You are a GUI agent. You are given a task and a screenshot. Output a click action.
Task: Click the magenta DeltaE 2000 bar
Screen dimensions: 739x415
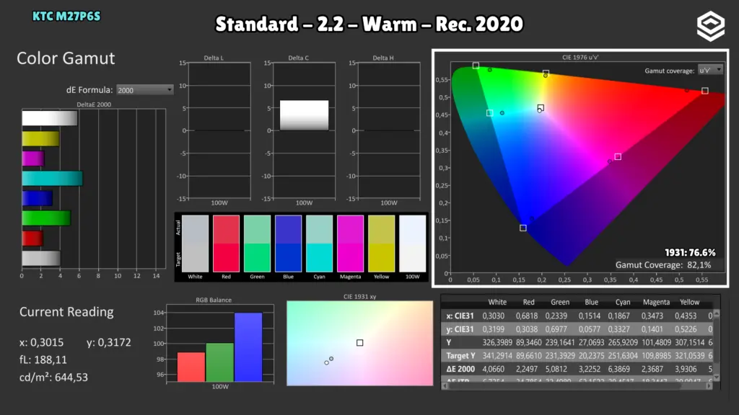[33, 159]
